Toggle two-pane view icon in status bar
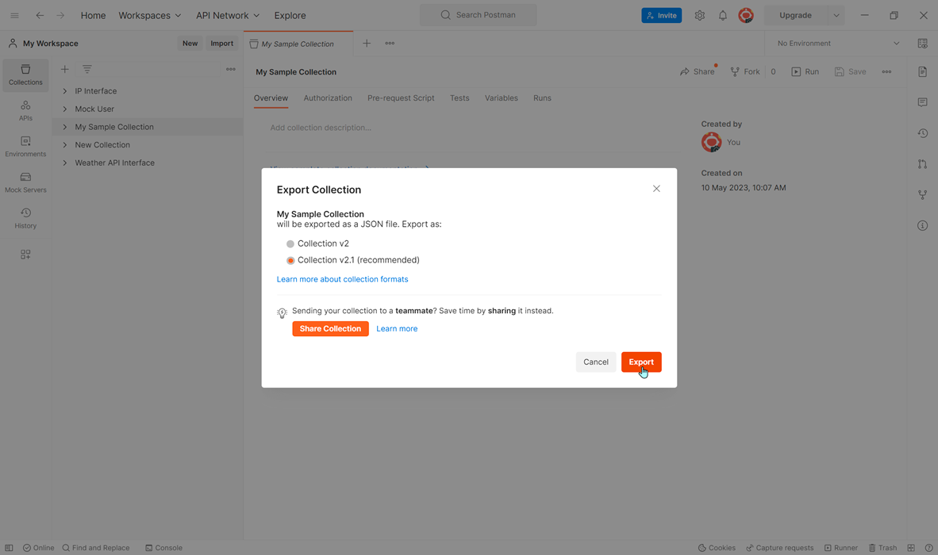 (911, 548)
